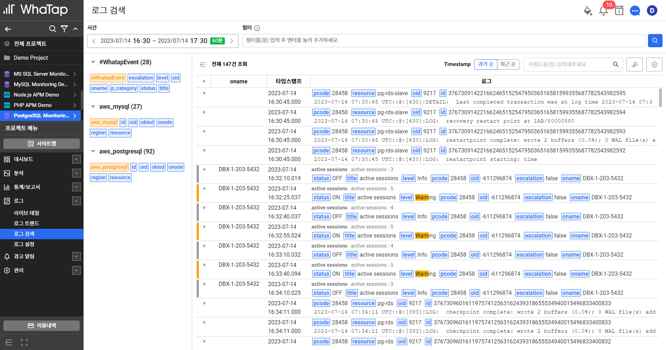Click 관리 gear icon in sidebar
The width and height of the screenshot is (666, 350).
pyautogui.click(x=7, y=270)
